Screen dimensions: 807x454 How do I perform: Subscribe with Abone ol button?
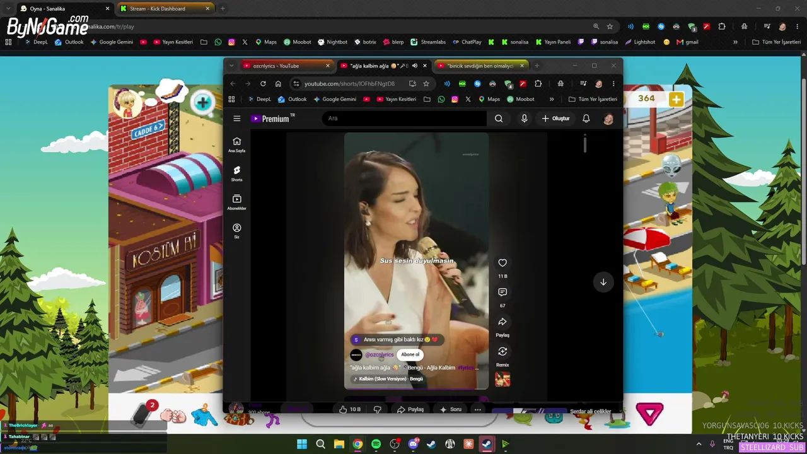coord(410,354)
